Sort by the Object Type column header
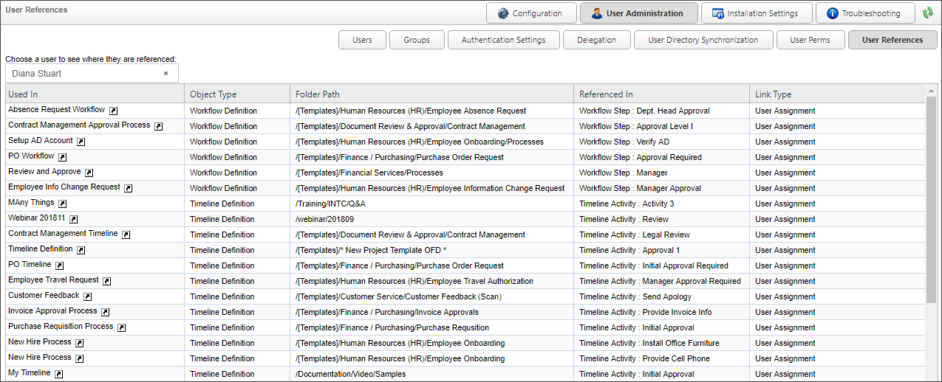This screenshot has height=382, width=942. [236, 94]
